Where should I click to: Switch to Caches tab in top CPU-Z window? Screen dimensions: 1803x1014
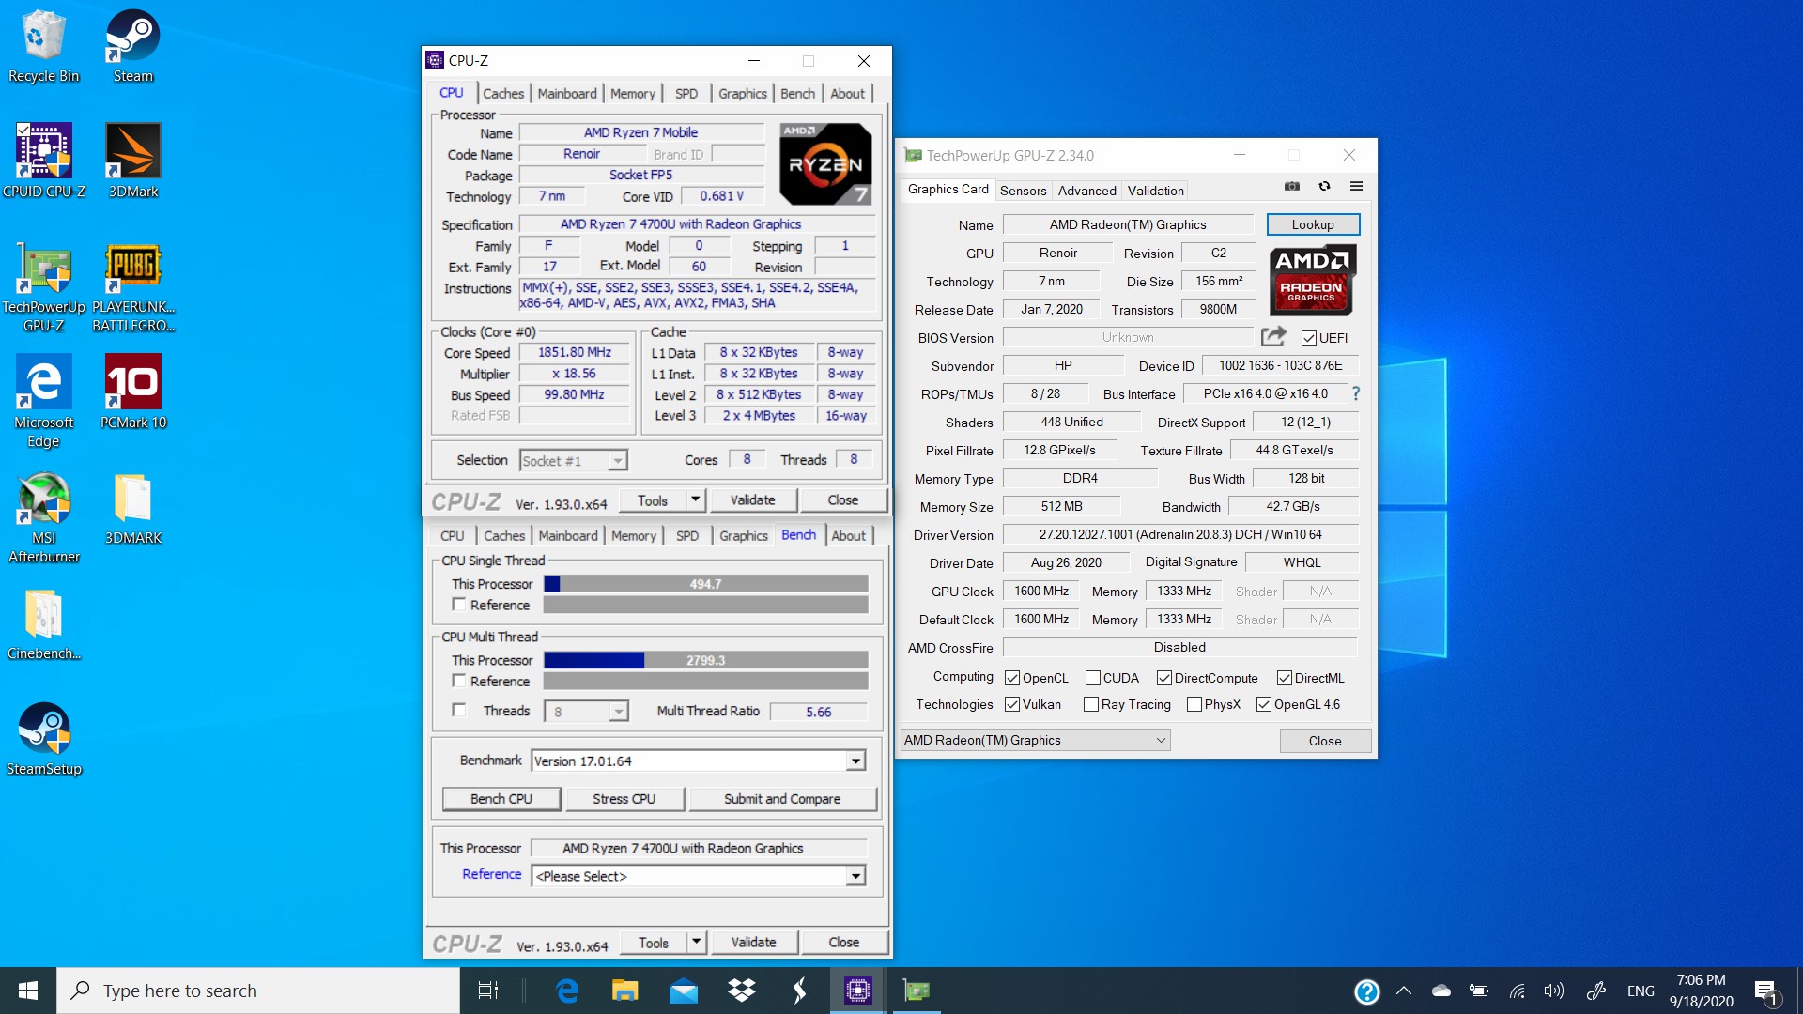503,94
